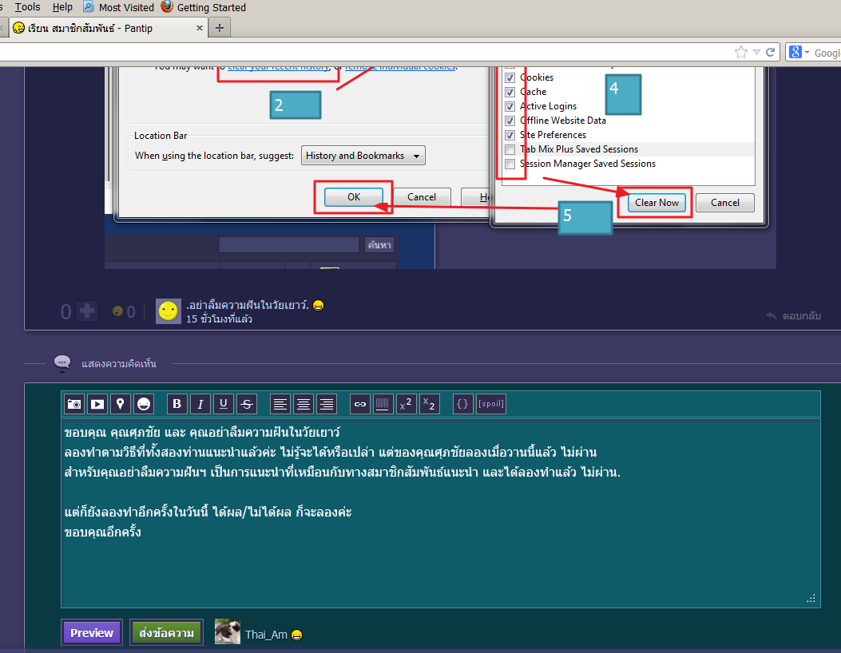This screenshot has width=841, height=653.
Task: Open Most Visited bookmarks
Action: 118,7
